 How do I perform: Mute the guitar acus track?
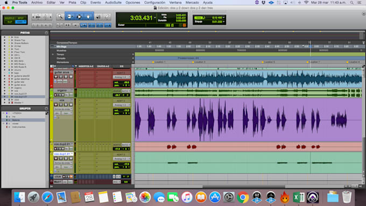point(71,77)
